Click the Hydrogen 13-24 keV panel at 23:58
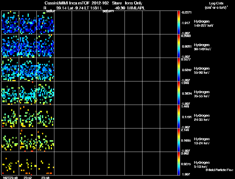 point(46,140)
